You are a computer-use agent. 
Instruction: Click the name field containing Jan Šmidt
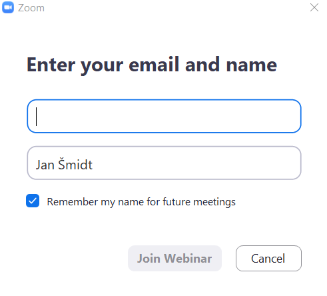[x=164, y=163]
